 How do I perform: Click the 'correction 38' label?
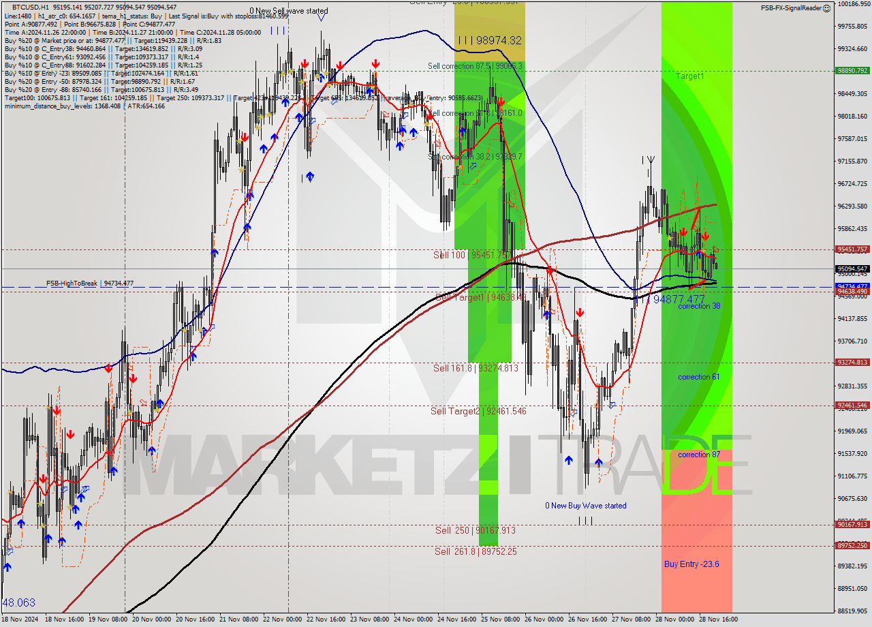click(x=699, y=307)
